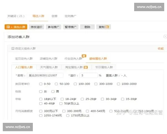Screen dimensions: 167x134
Task: Check the 400-549元 spending checkbox
Action: [x=87, y=111]
